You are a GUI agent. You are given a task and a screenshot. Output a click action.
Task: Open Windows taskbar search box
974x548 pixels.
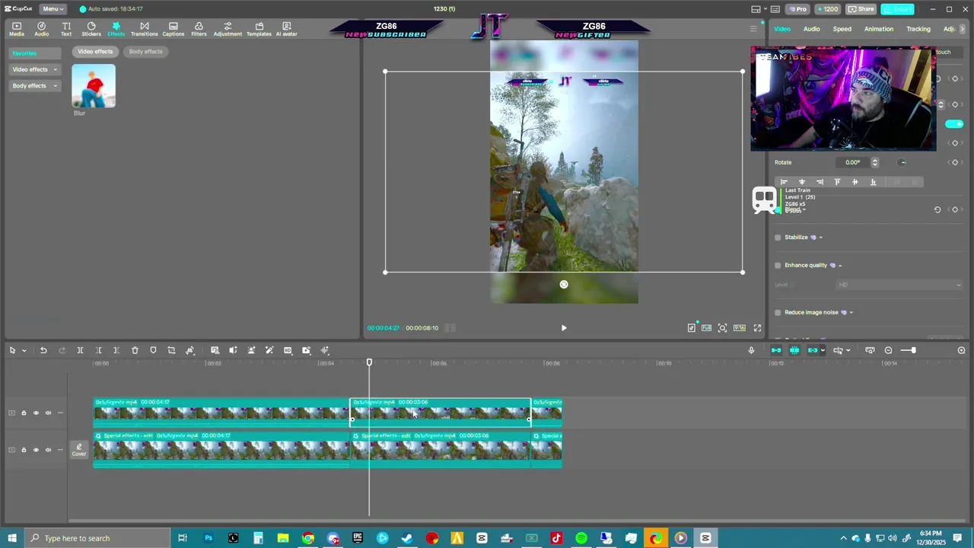[x=100, y=538]
